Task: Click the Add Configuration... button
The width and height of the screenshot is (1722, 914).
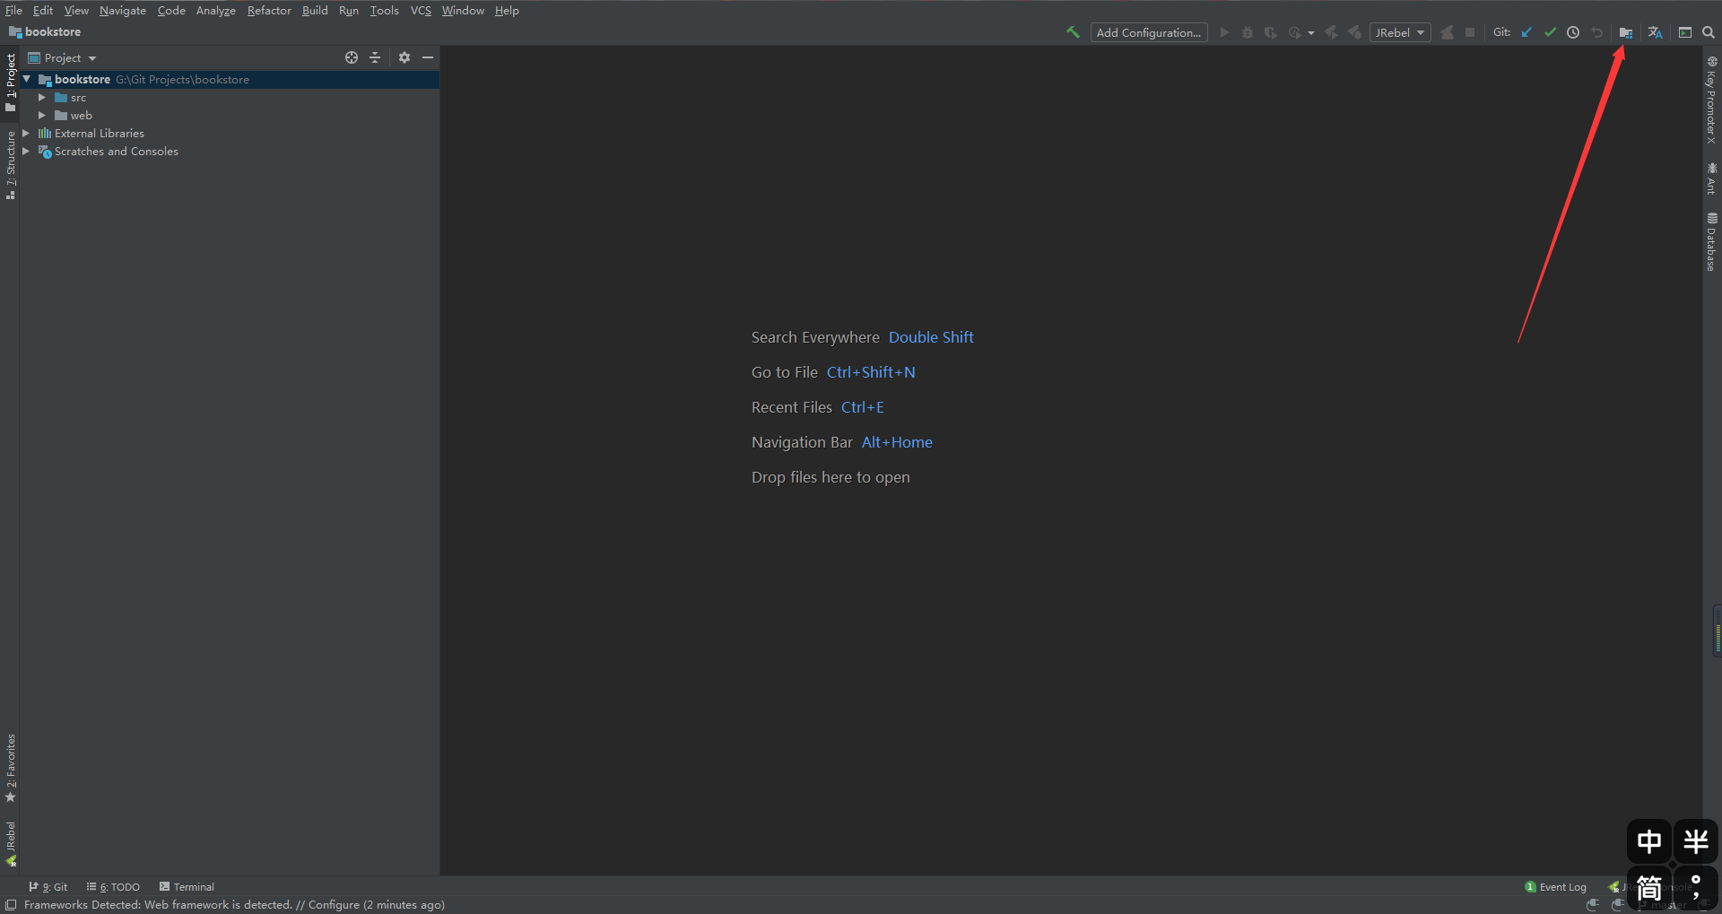Action: pos(1149,32)
